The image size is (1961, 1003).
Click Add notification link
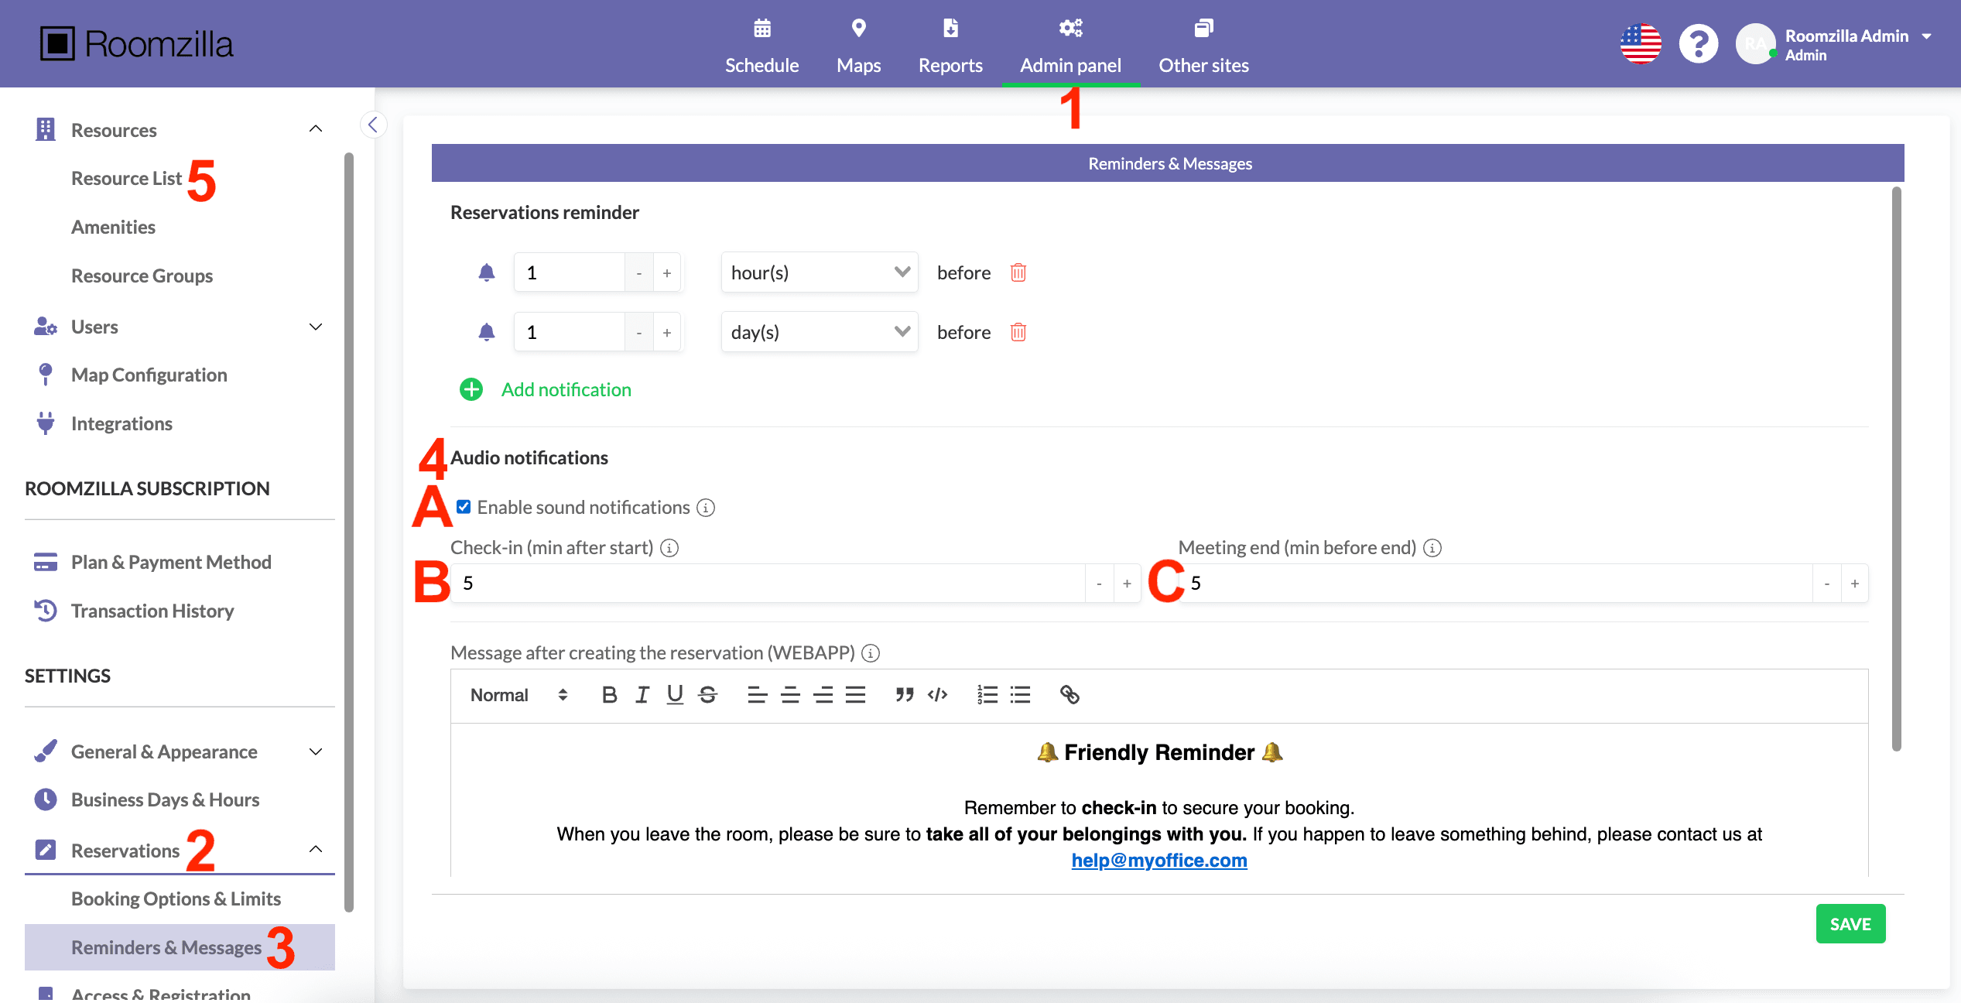[566, 389]
